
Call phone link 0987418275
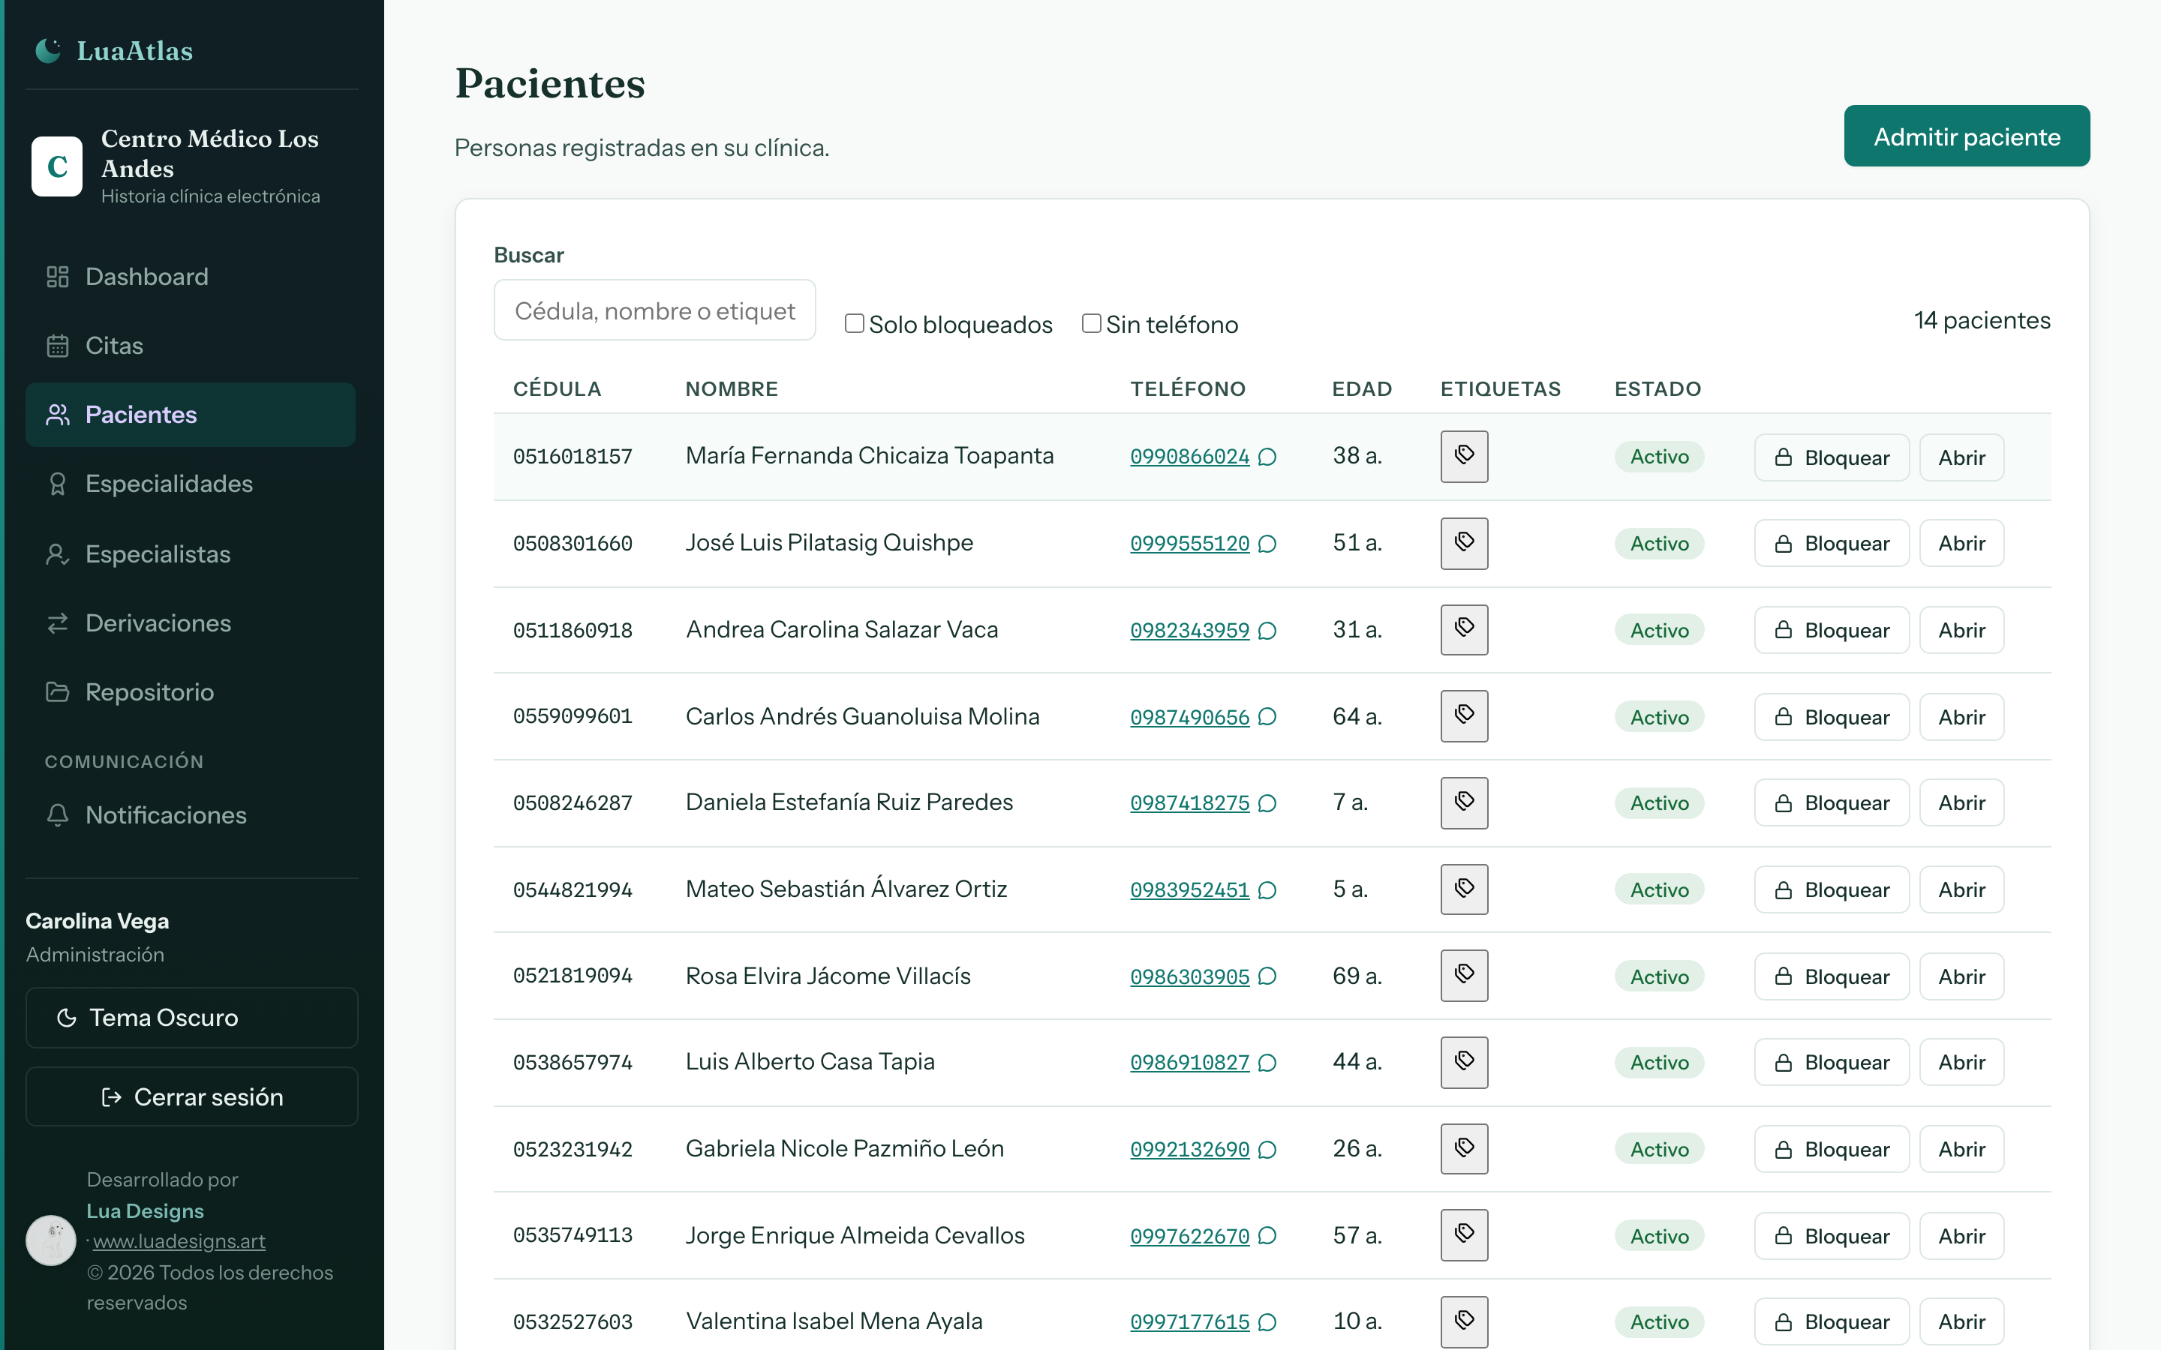[1189, 802]
